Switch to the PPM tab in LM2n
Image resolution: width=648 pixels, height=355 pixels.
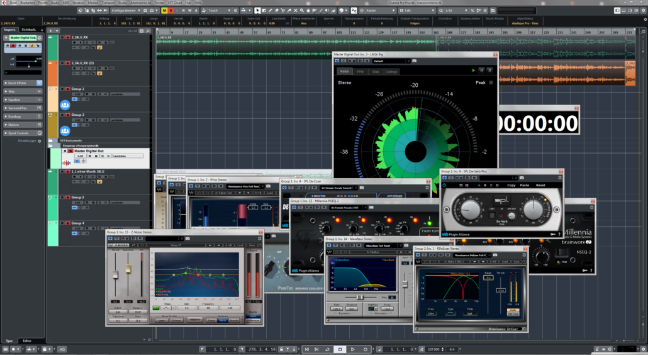point(360,72)
